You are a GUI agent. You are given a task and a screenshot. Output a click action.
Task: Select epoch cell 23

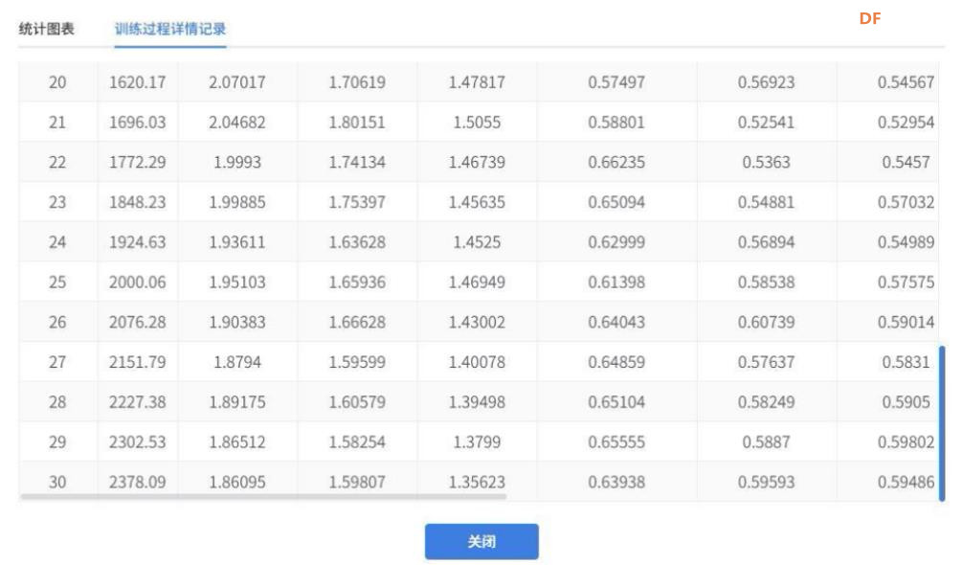point(57,202)
